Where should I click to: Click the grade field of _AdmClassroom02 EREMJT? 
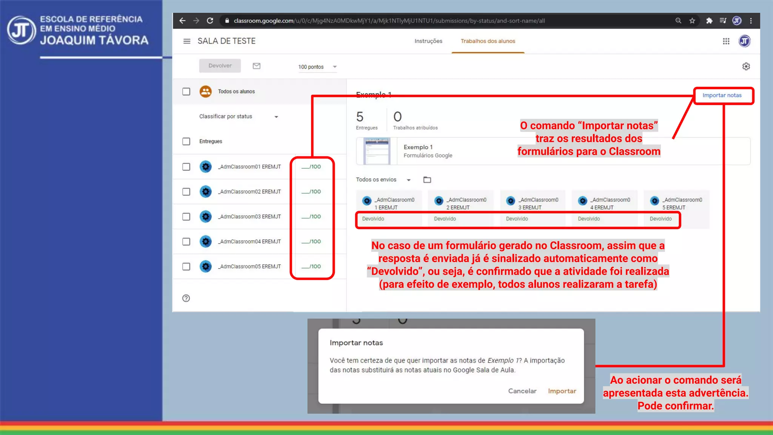coord(311,192)
